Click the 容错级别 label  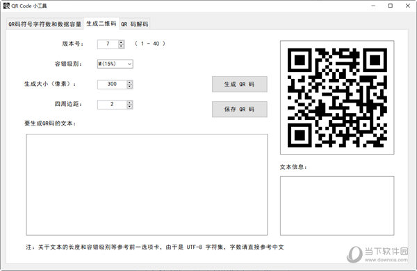[68, 64]
